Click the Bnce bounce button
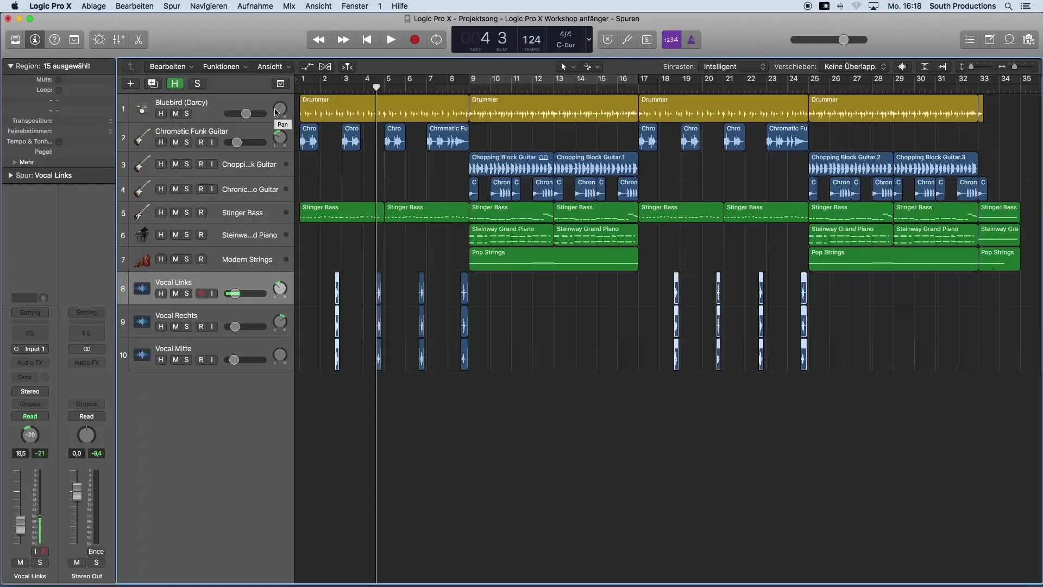This screenshot has height=587, width=1043. (x=96, y=551)
